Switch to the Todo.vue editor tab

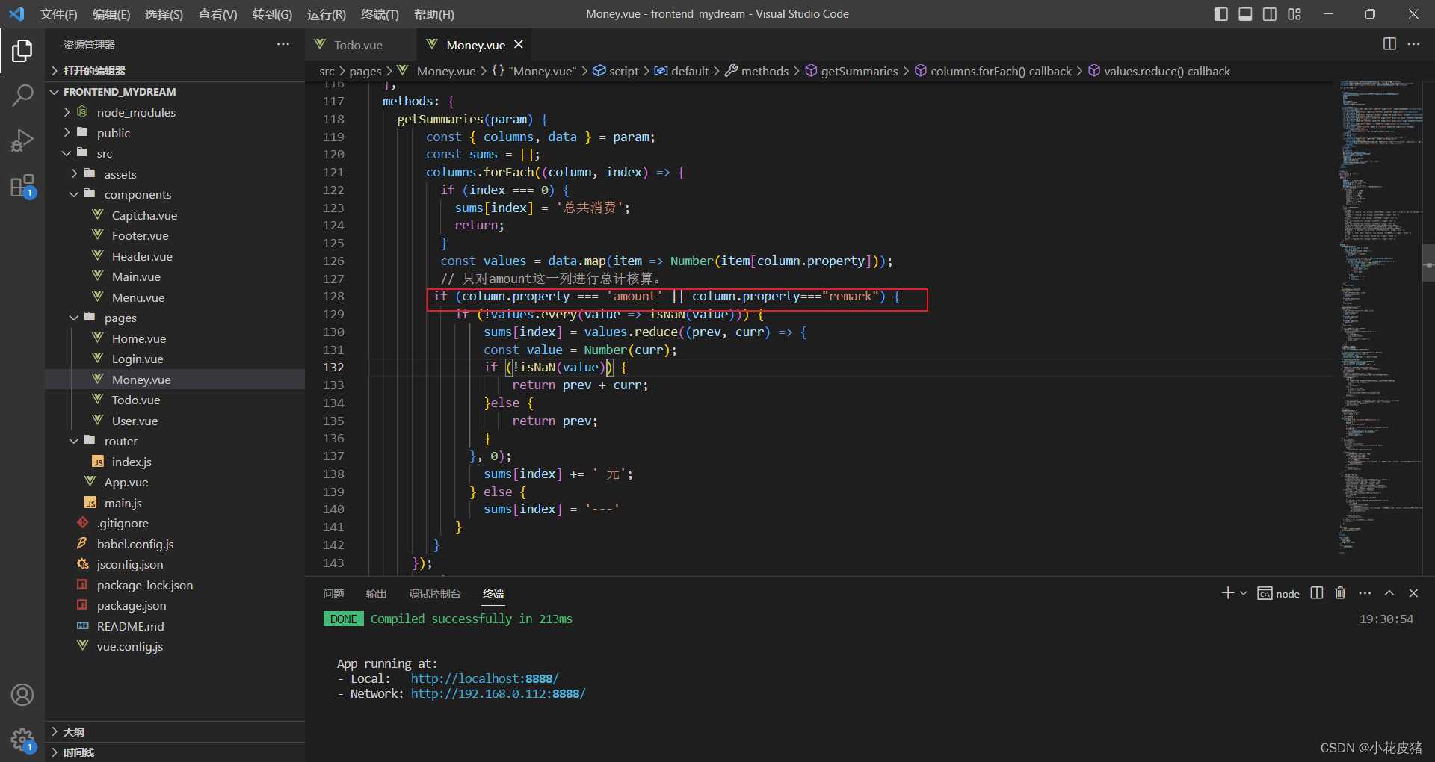(x=360, y=45)
